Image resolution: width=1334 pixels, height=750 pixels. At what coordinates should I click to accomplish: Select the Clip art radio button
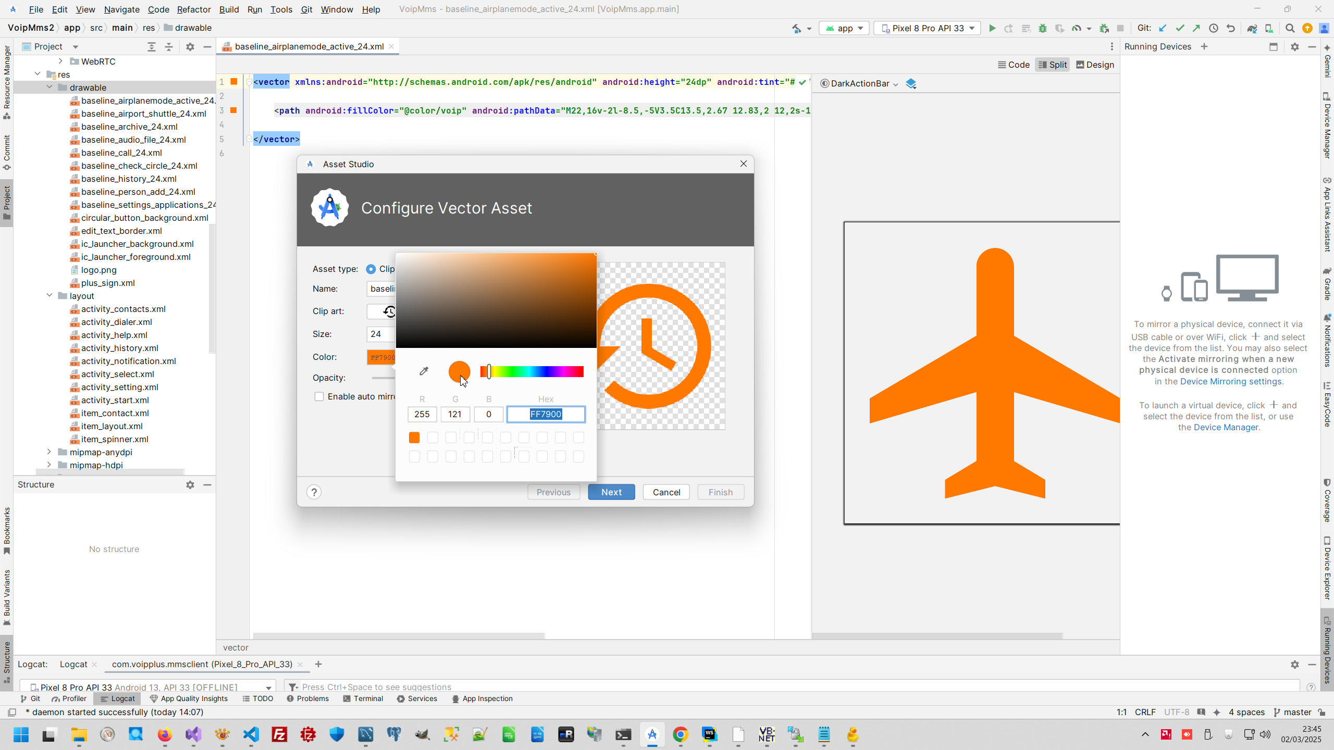371,269
